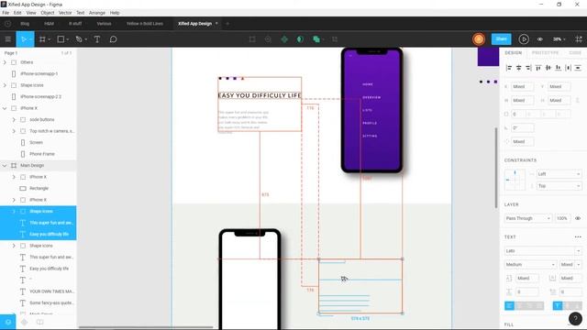Start the prototype presentation play button
The image size is (587, 330).
524,39
